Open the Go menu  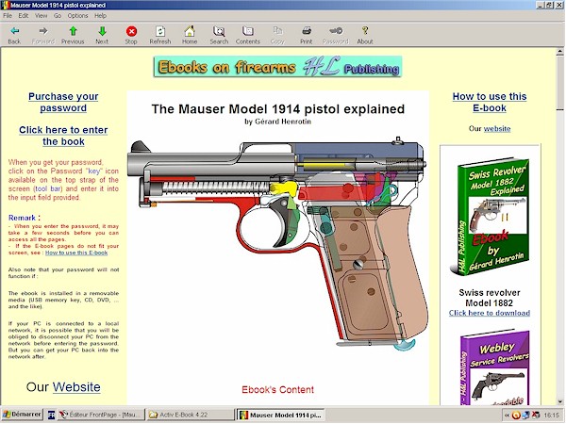58,15
